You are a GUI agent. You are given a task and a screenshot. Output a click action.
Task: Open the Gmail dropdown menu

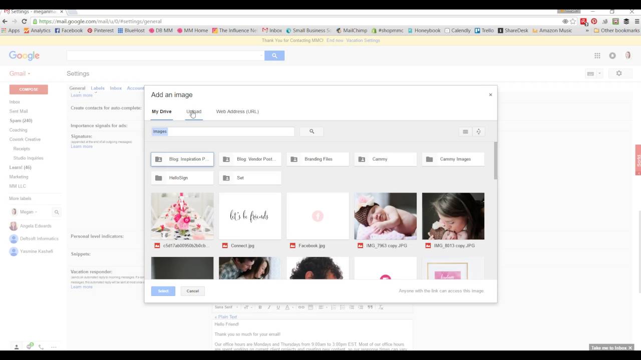pyautogui.click(x=20, y=73)
